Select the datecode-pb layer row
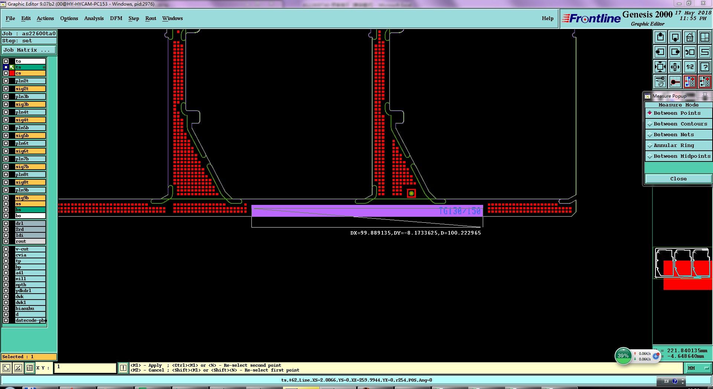 click(30, 320)
